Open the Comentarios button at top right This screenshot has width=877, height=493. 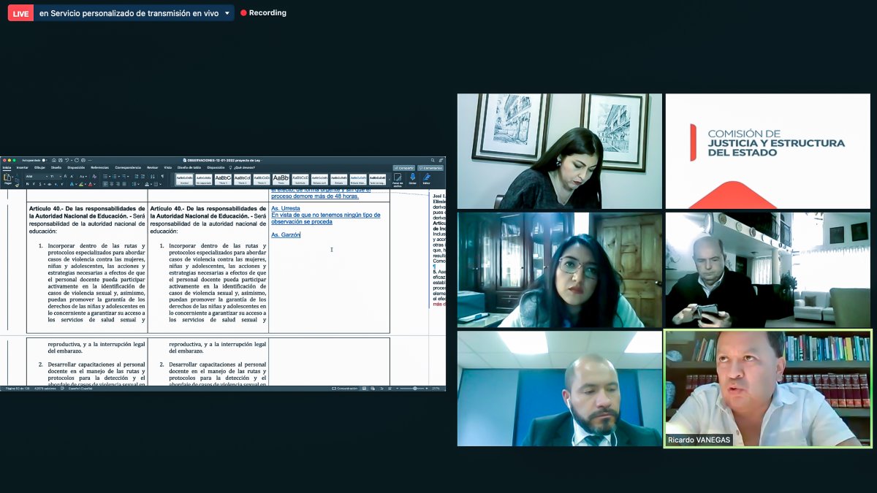(x=430, y=167)
